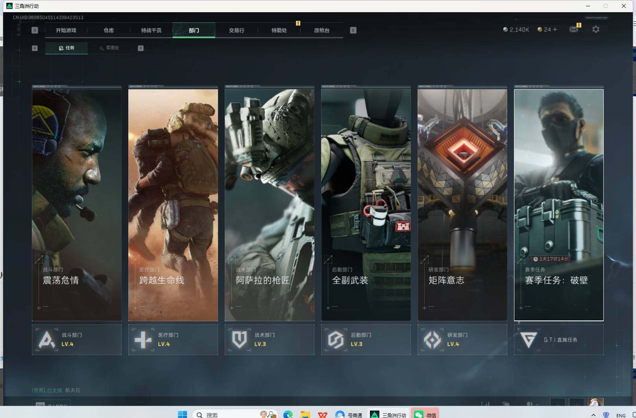Open Microsoft Edge from the taskbar

288,414
